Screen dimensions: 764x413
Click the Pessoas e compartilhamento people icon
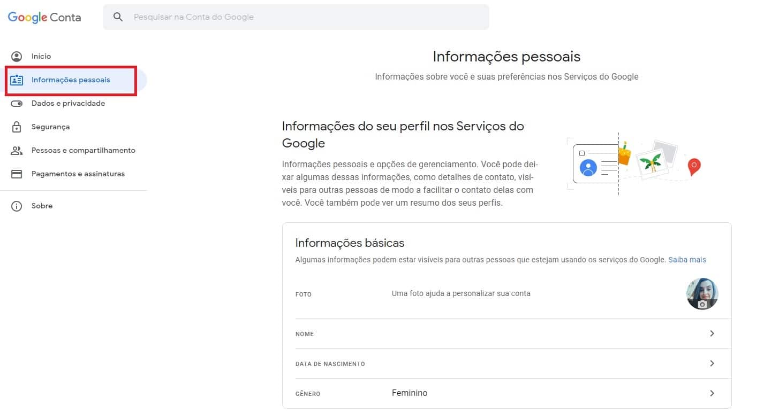[x=17, y=150]
